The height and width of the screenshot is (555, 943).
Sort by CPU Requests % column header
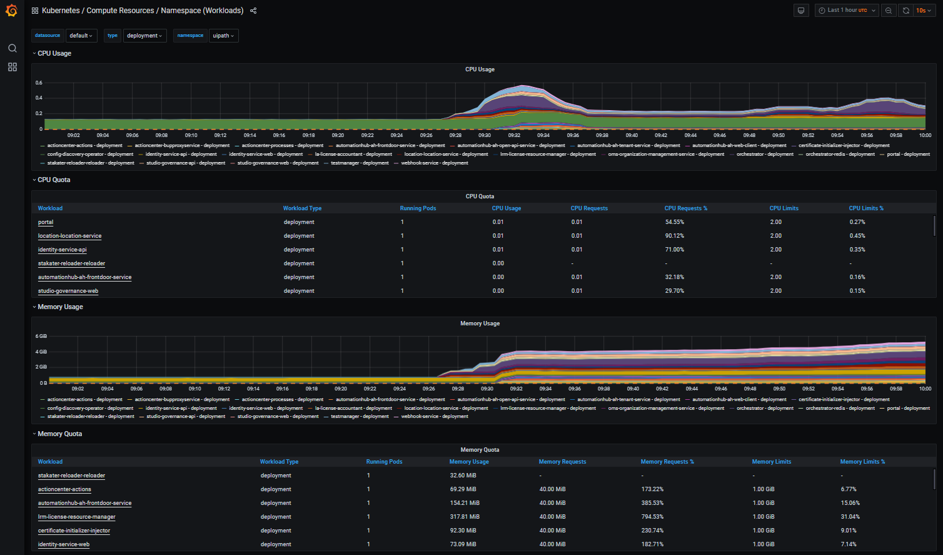[686, 208]
